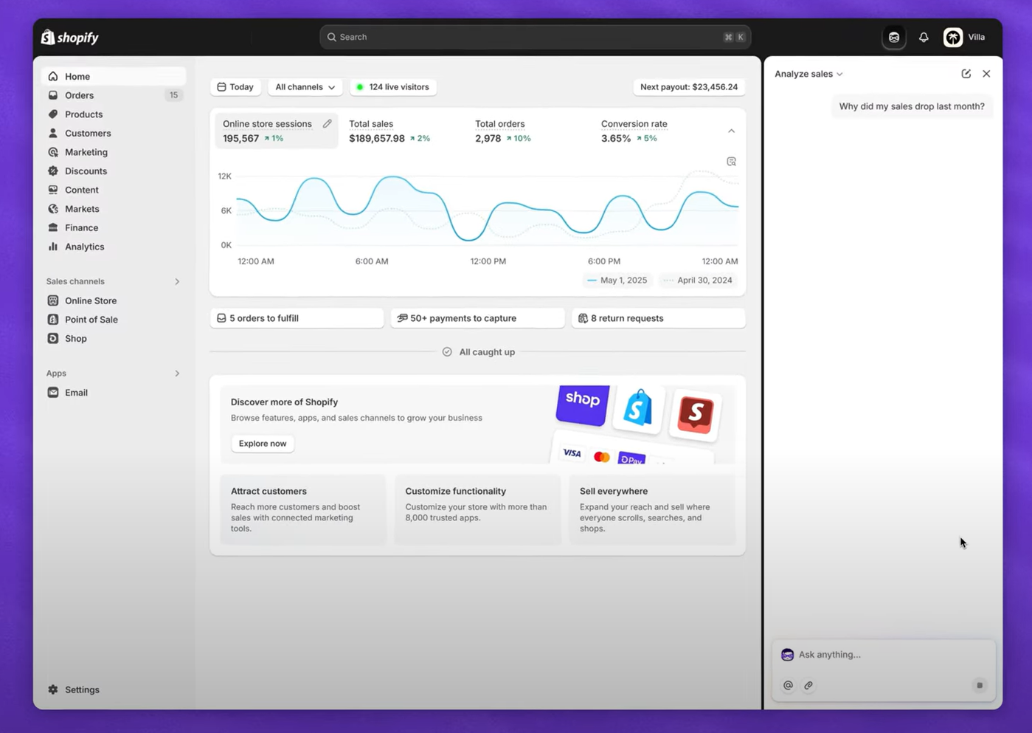Click the Online Store channel icon

click(53, 300)
